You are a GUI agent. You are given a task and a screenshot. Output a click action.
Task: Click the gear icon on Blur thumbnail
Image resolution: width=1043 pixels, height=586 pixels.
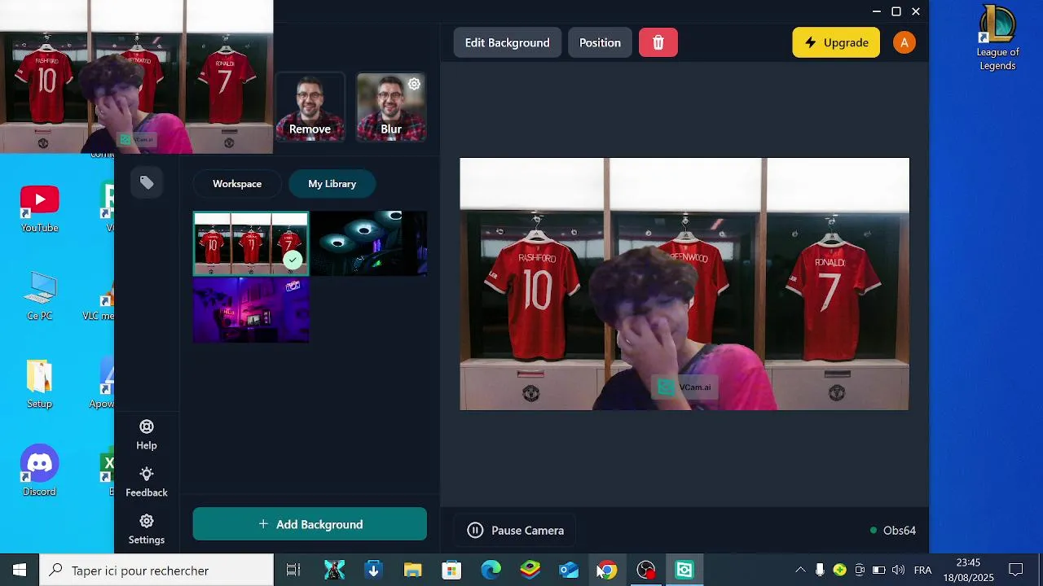click(414, 84)
